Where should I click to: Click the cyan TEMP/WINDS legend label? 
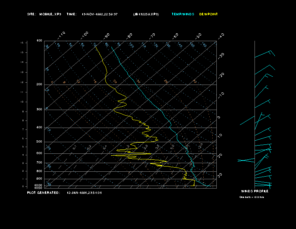pyautogui.click(x=183, y=14)
